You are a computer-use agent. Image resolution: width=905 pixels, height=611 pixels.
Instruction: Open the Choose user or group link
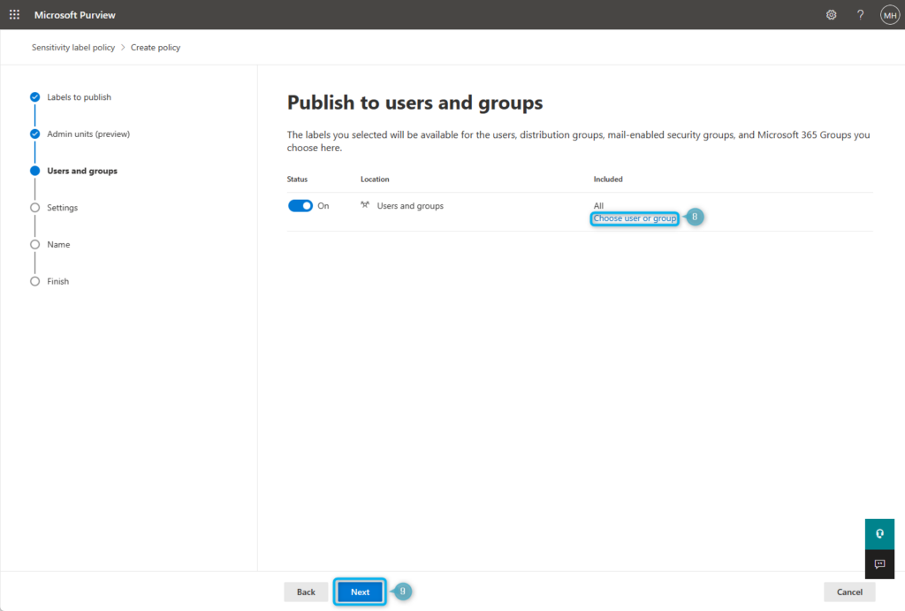(634, 218)
